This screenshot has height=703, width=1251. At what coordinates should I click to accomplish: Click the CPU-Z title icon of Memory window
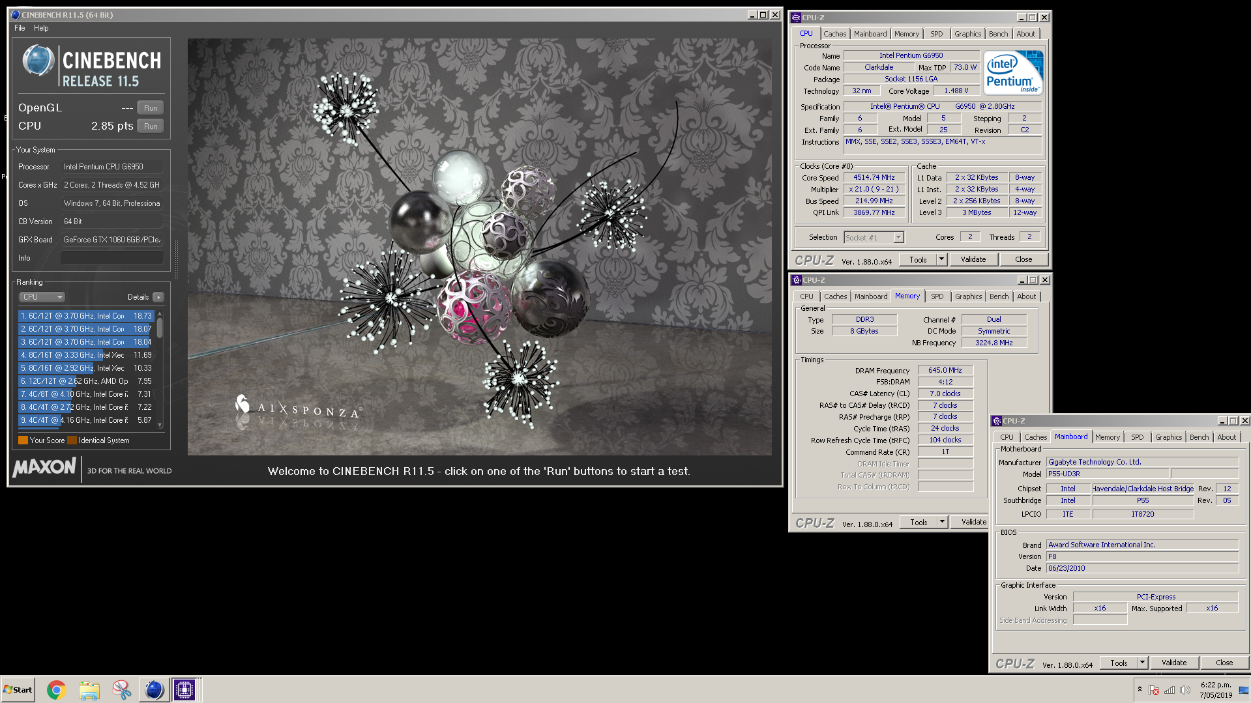(797, 280)
